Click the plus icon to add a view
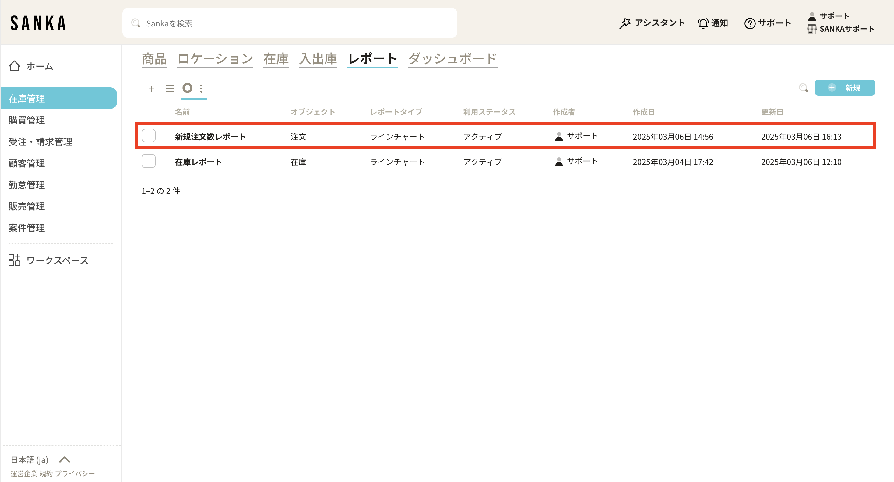 point(151,89)
